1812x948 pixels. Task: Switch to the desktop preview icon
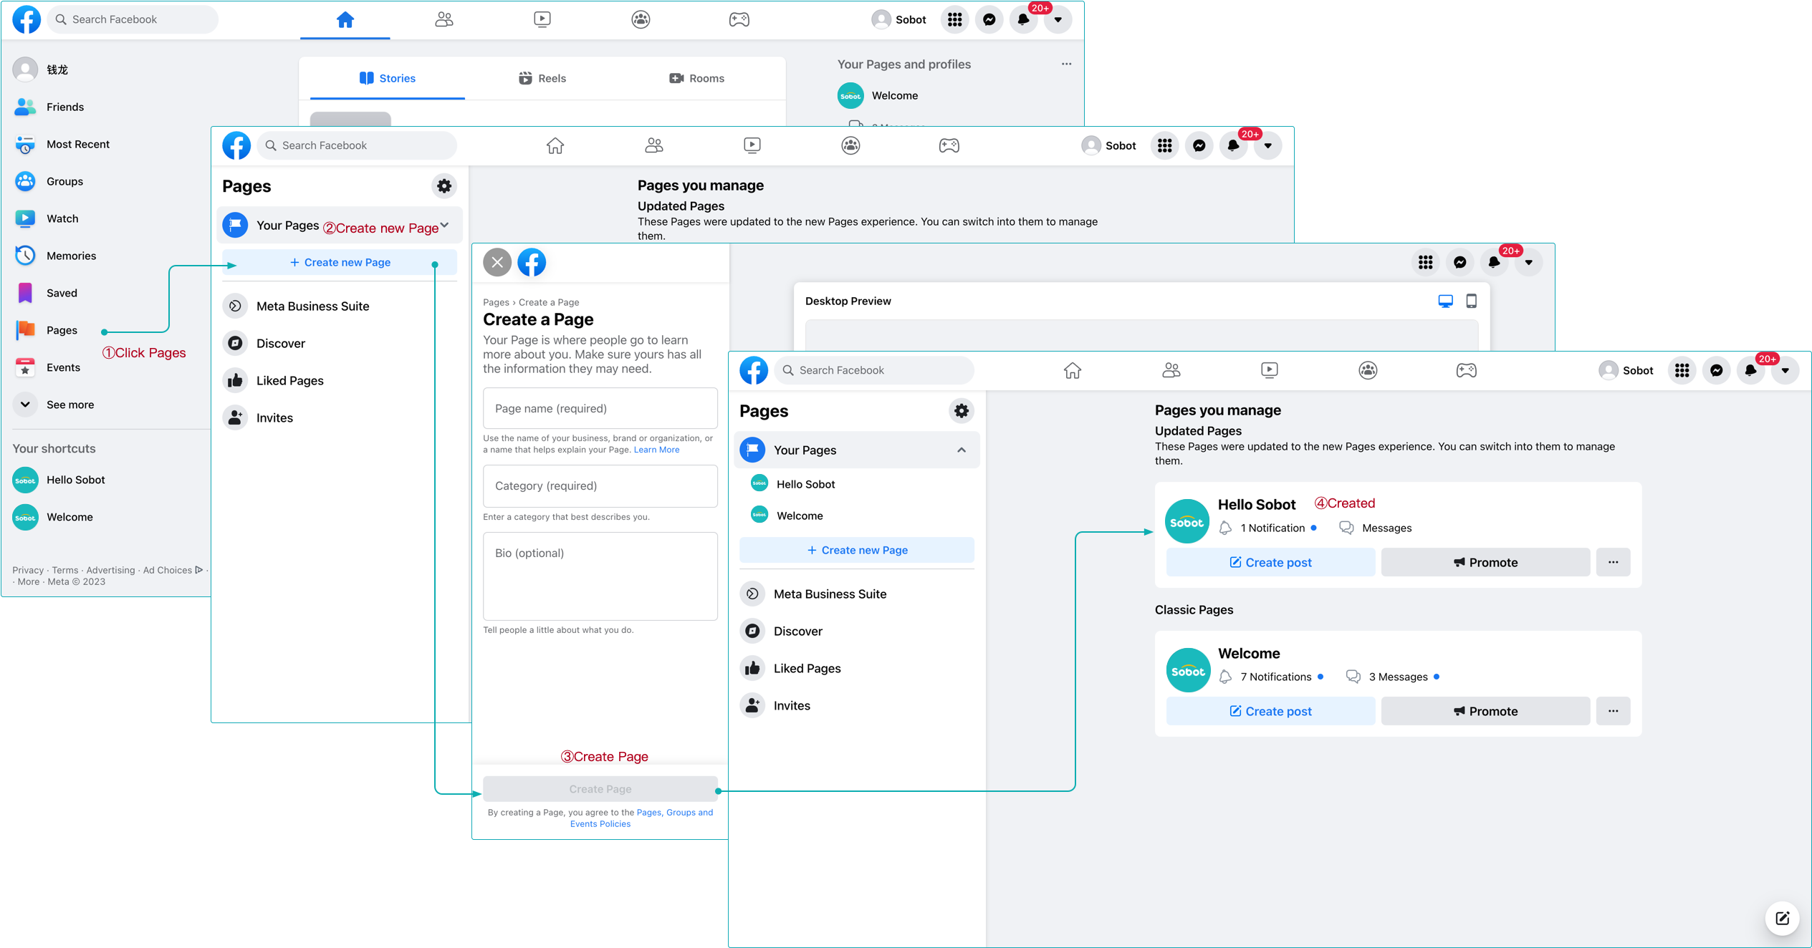pos(1445,301)
